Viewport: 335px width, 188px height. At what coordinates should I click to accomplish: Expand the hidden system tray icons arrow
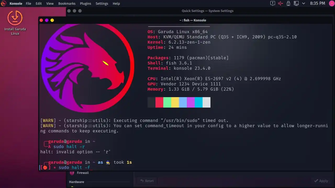pos(304,3)
